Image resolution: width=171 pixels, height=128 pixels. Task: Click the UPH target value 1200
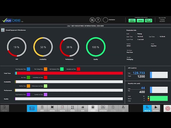[x=141, y=77]
